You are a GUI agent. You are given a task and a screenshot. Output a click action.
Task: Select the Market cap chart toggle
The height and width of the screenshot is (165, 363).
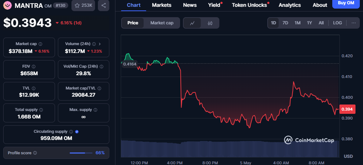[162, 23]
